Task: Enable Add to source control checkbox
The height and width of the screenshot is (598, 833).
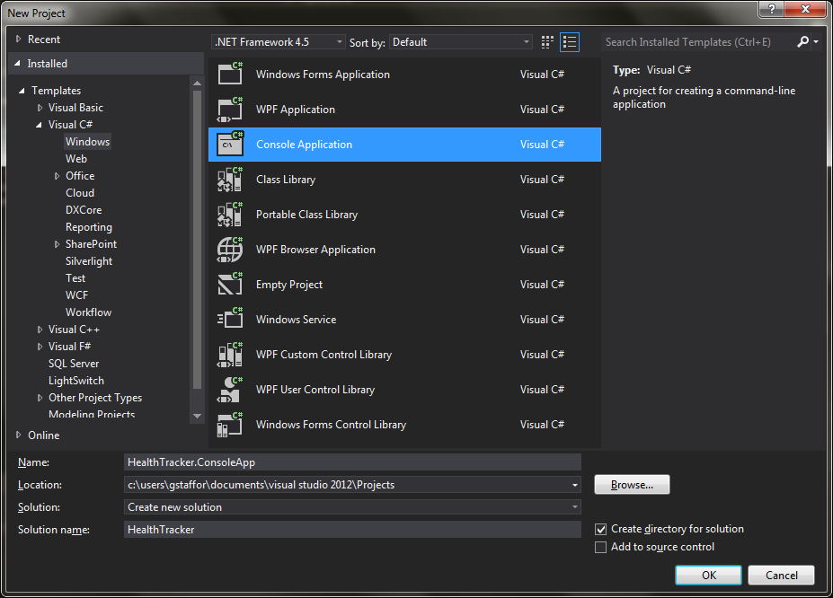Action: 601,547
